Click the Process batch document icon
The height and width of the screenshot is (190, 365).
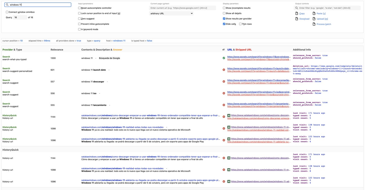(x=314, y=24)
